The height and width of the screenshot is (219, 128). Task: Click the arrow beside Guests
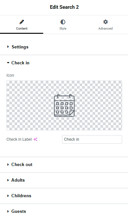8,211
